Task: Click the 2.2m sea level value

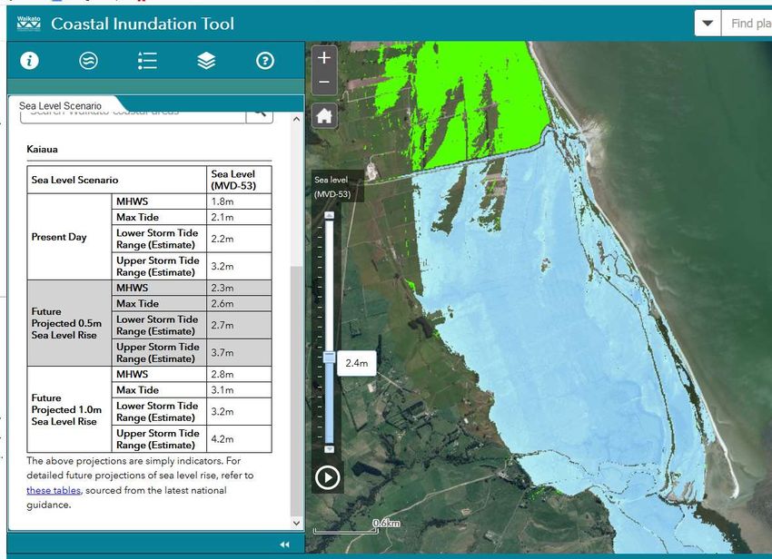Action: [x=222, y=239]
